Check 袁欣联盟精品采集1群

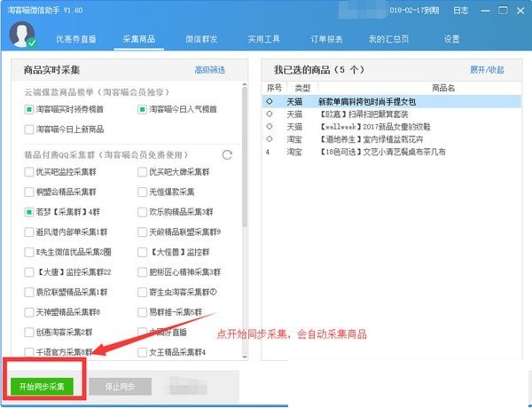coord(29,293)
